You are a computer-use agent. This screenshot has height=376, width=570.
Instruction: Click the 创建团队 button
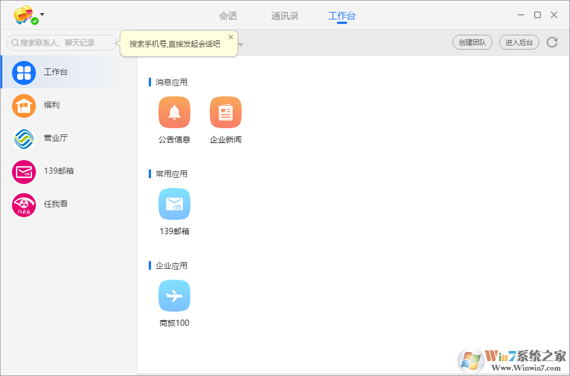[473, 42]
